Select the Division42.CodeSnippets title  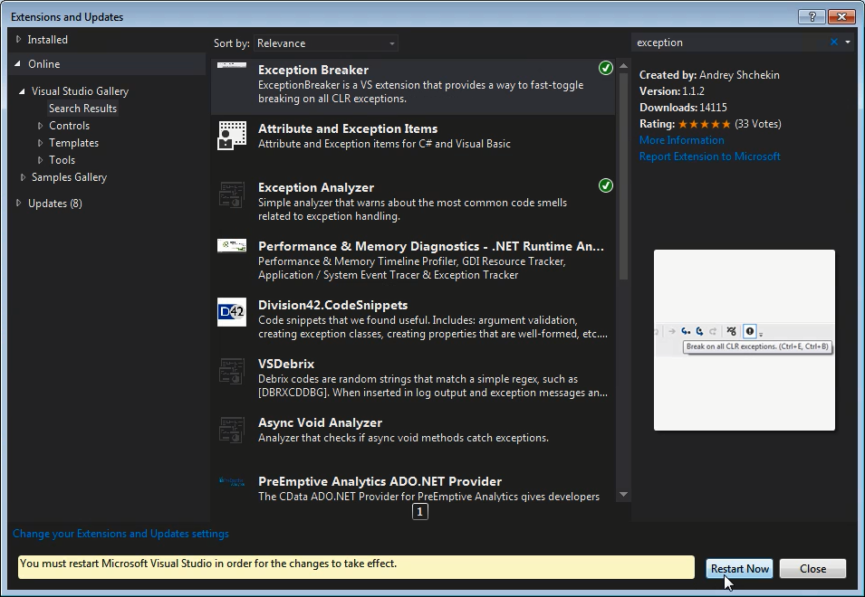332,305
